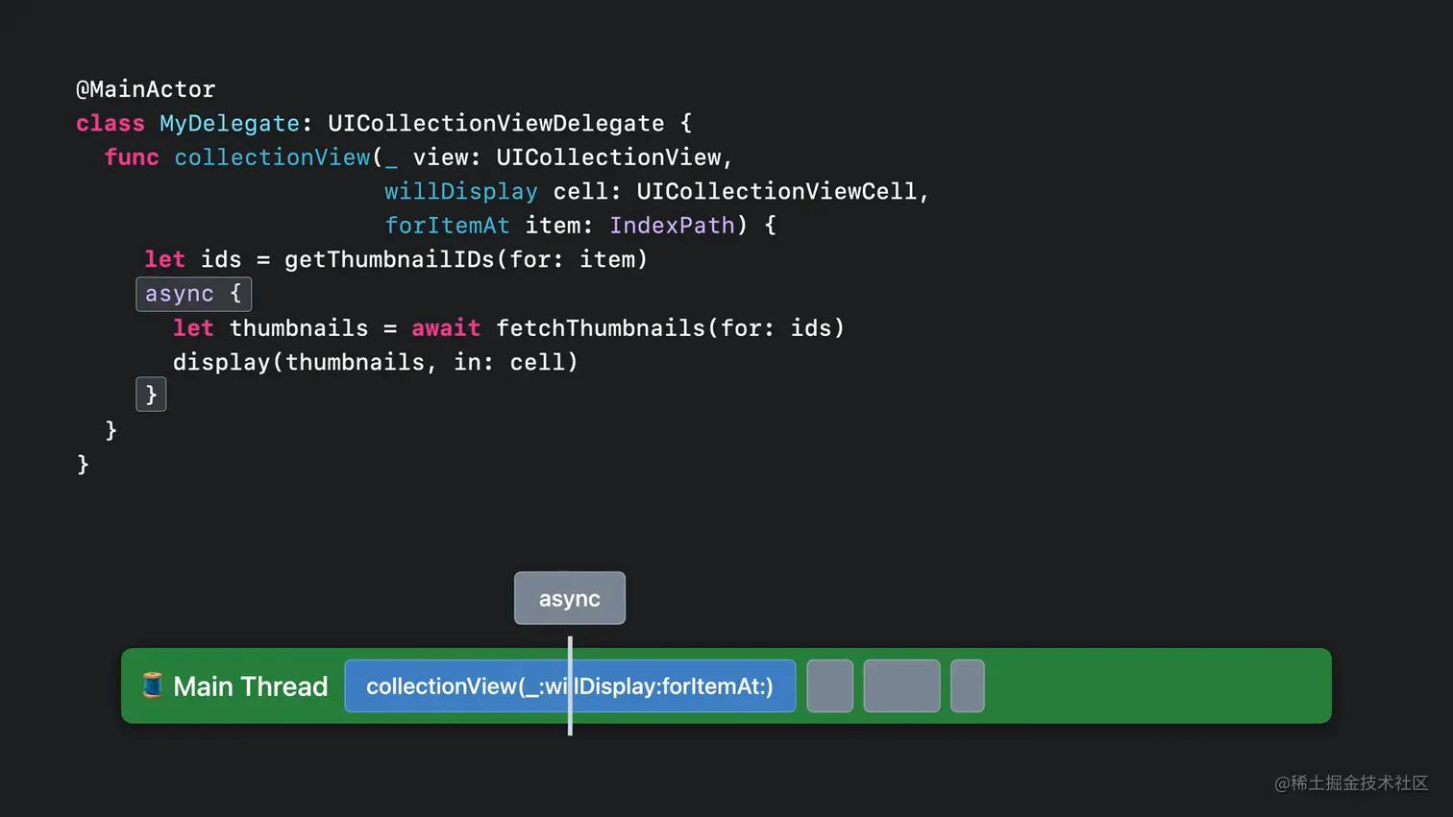
Task: Select the rightmost gray task block
Action: (x=967, y=685)
